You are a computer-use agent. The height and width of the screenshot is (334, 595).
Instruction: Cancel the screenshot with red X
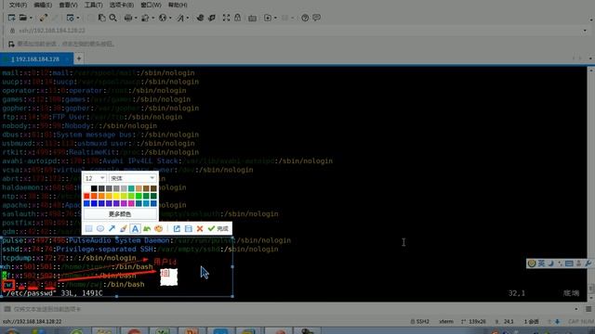point(200,229)
